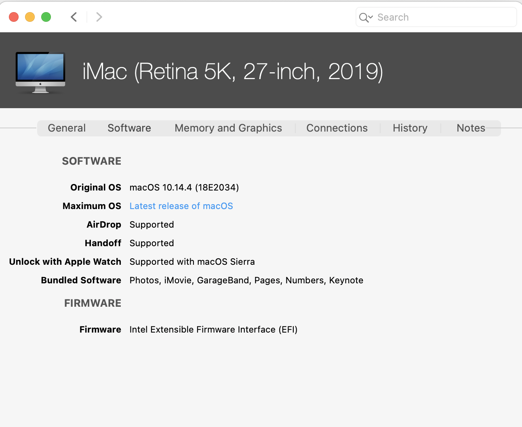Click the iMac device image
Screen dimensions: 522x427
click(40, 73)
